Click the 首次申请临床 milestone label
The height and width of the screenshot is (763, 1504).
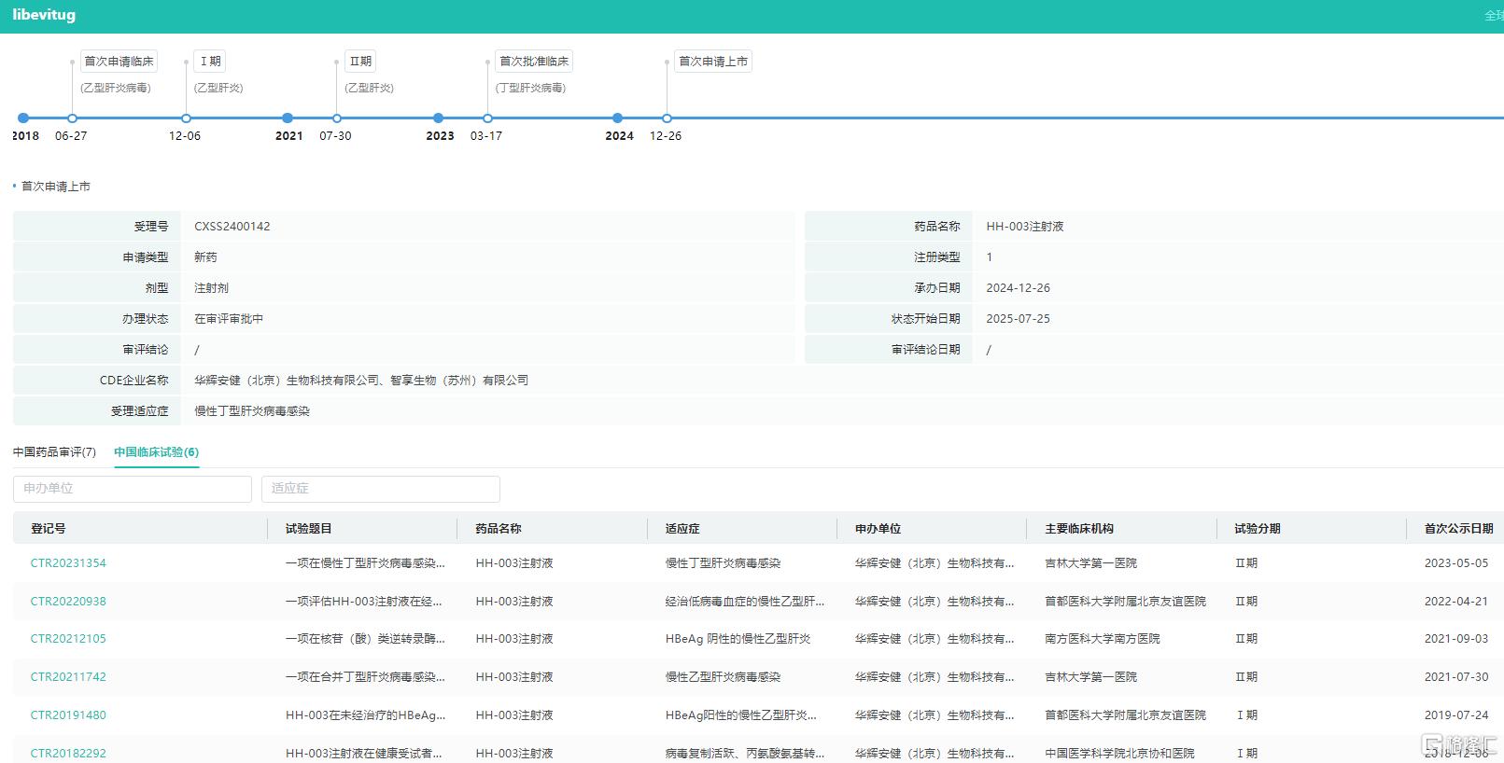119,62
